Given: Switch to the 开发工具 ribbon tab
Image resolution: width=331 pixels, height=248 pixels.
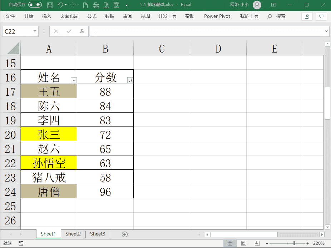Looking at the screenshot, I should (x=168, y=16).
